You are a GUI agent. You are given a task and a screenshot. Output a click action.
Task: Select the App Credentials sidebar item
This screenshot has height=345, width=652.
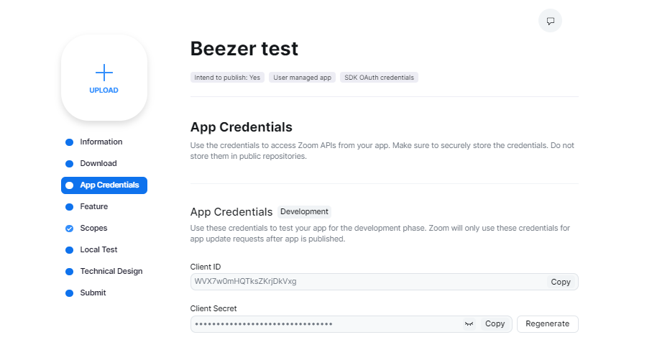pyautogui.click(x=109, y=185)
